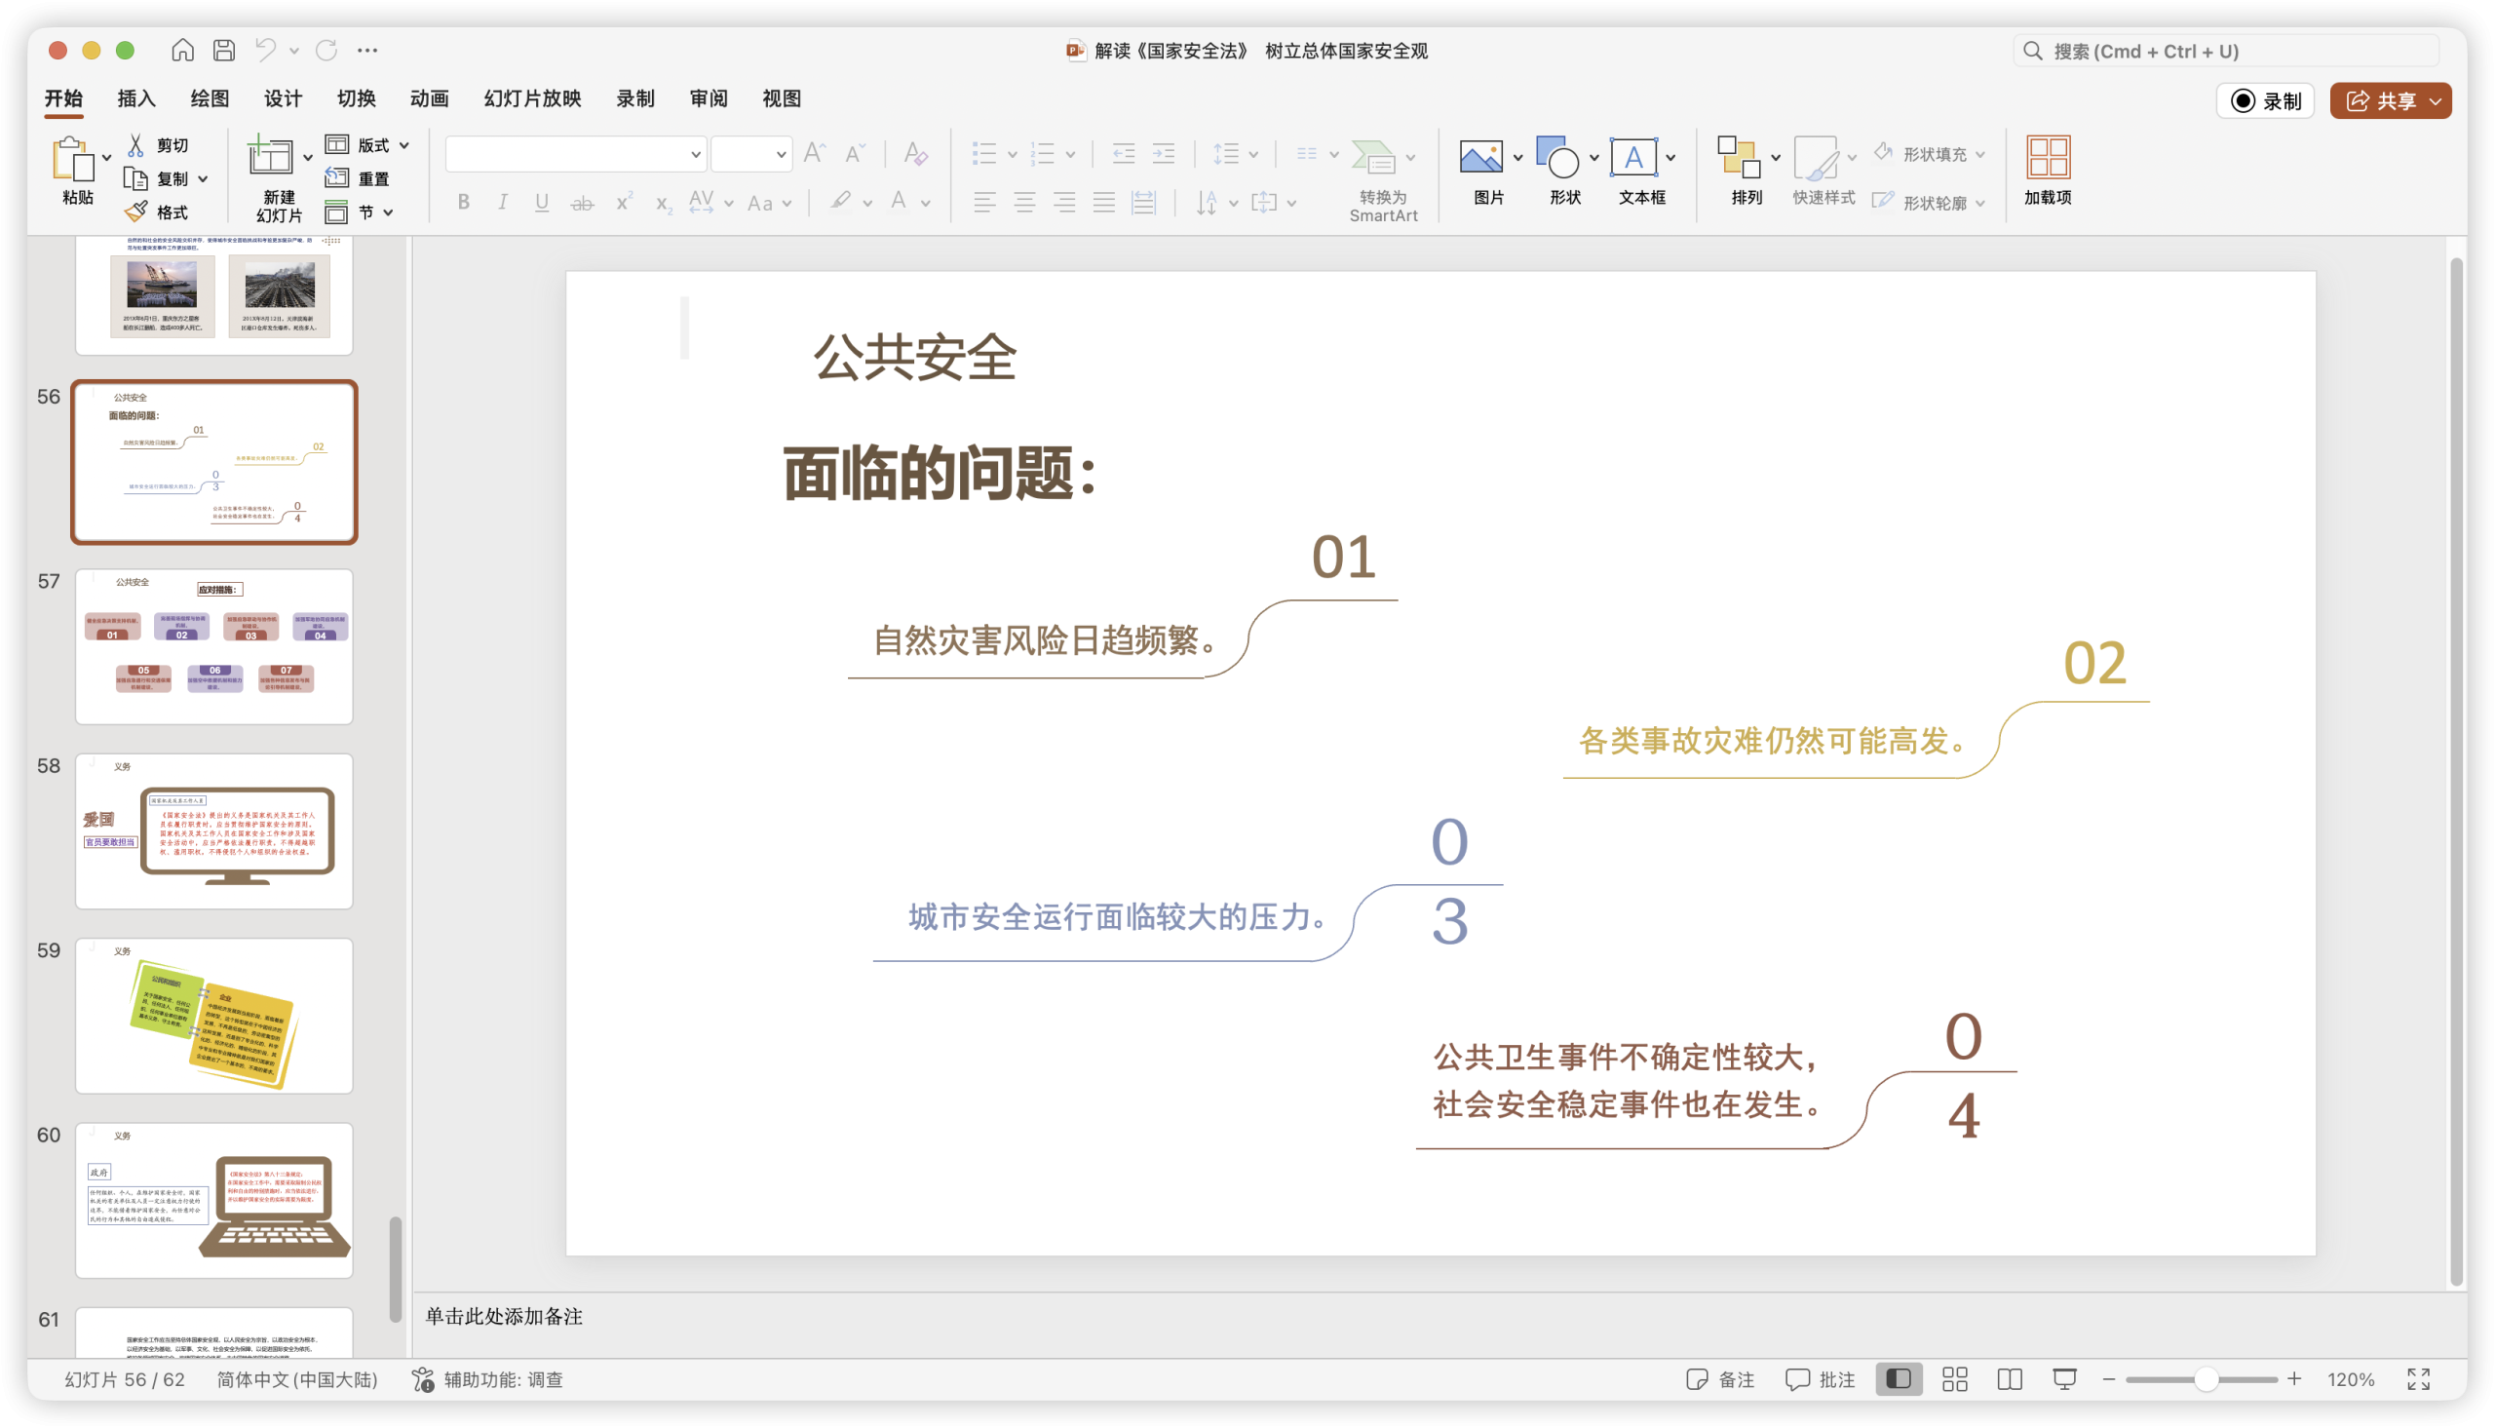
Task: Toggle the Comments (批注) pane
Action: pos(1821,1379)
